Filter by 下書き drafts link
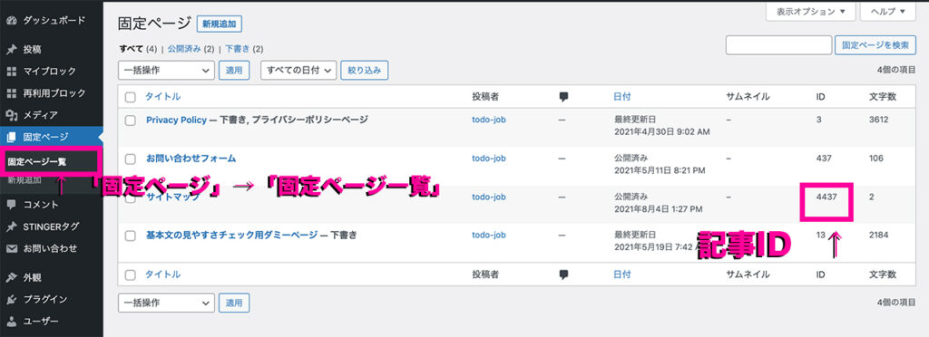Viewport: 929px width, 337px height. tap(237, 49)
